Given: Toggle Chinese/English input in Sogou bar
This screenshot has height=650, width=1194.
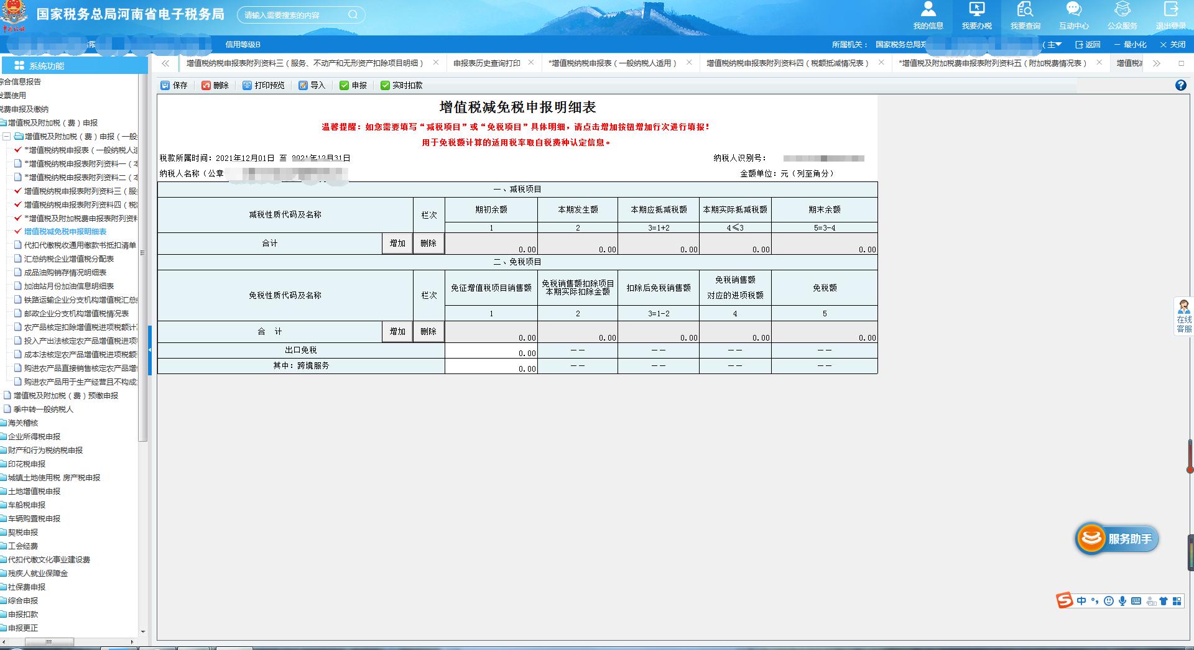Looking at the screenshot, I should [x=1081, y=601].
